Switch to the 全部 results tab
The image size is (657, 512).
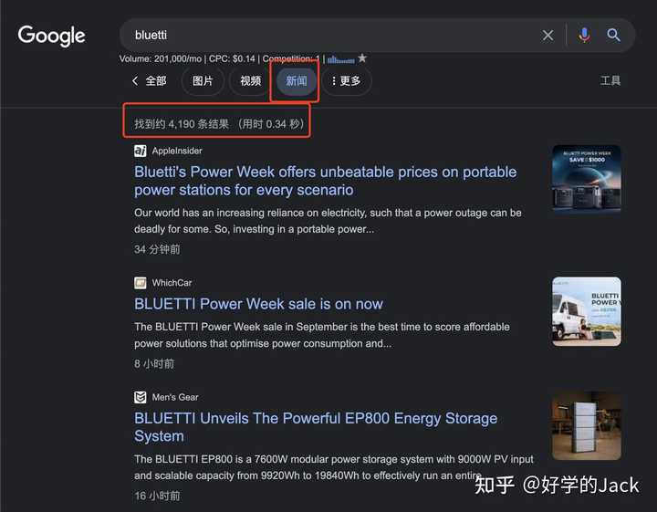click(156, 80)
